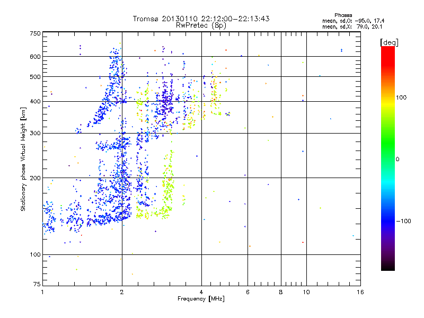Click the "Stationary phase Virtual Height [km]" axis label
This screenshot has width=424, height=318.
click(x=23, y=160)
